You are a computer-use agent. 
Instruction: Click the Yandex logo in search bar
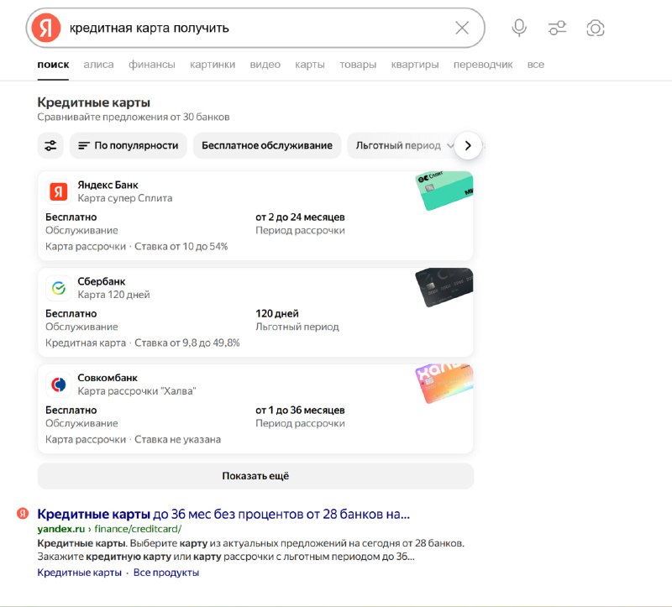[x=46, y=28]
